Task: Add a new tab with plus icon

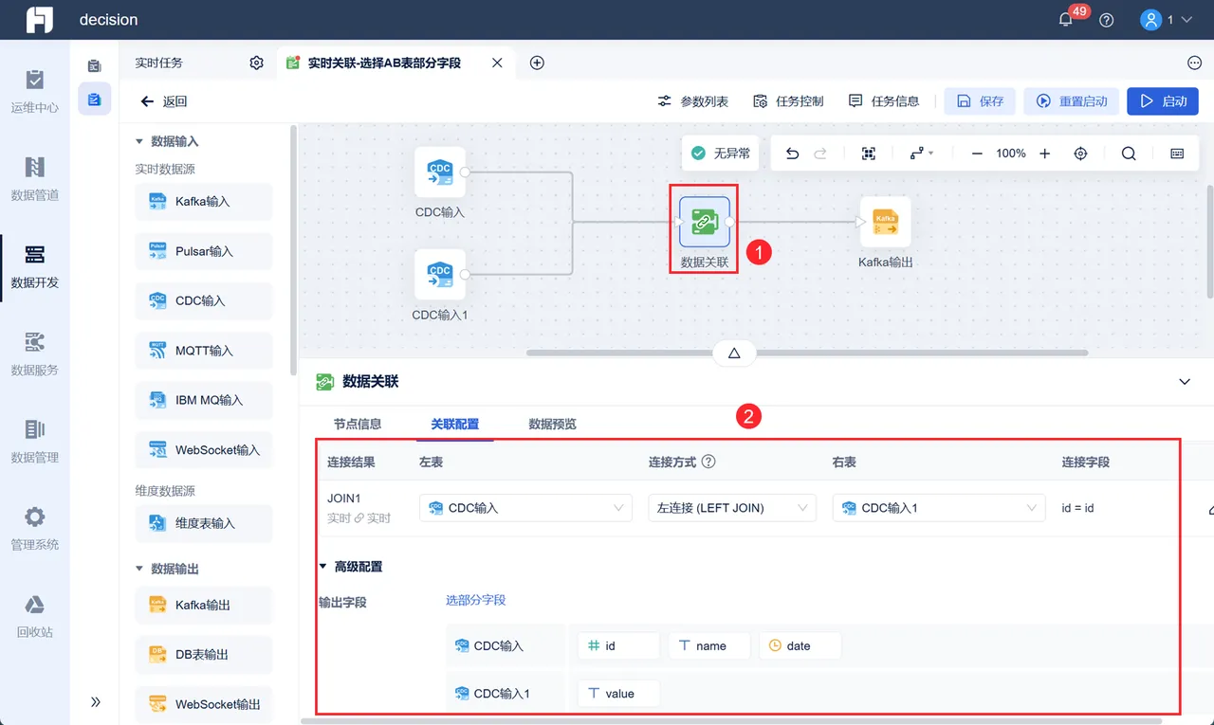Action: point(537,63)
